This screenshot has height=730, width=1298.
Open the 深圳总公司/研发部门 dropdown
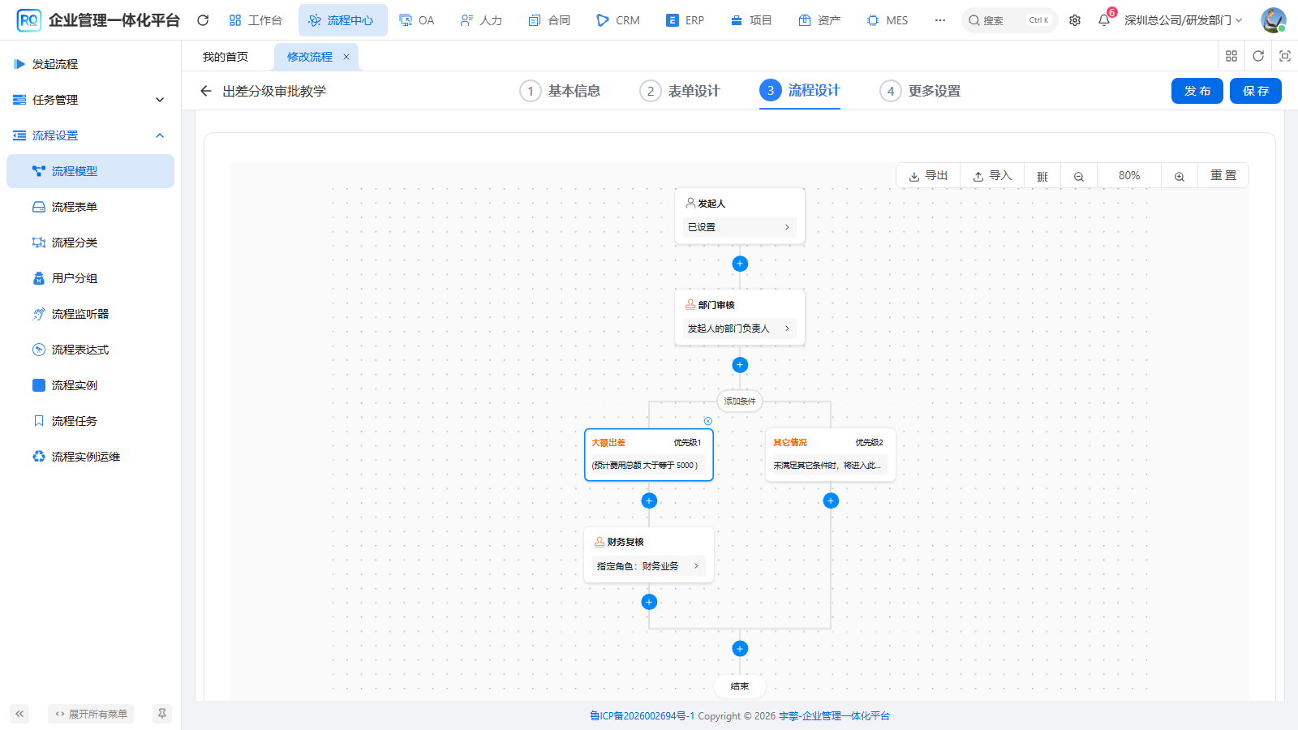point(1184,20)
